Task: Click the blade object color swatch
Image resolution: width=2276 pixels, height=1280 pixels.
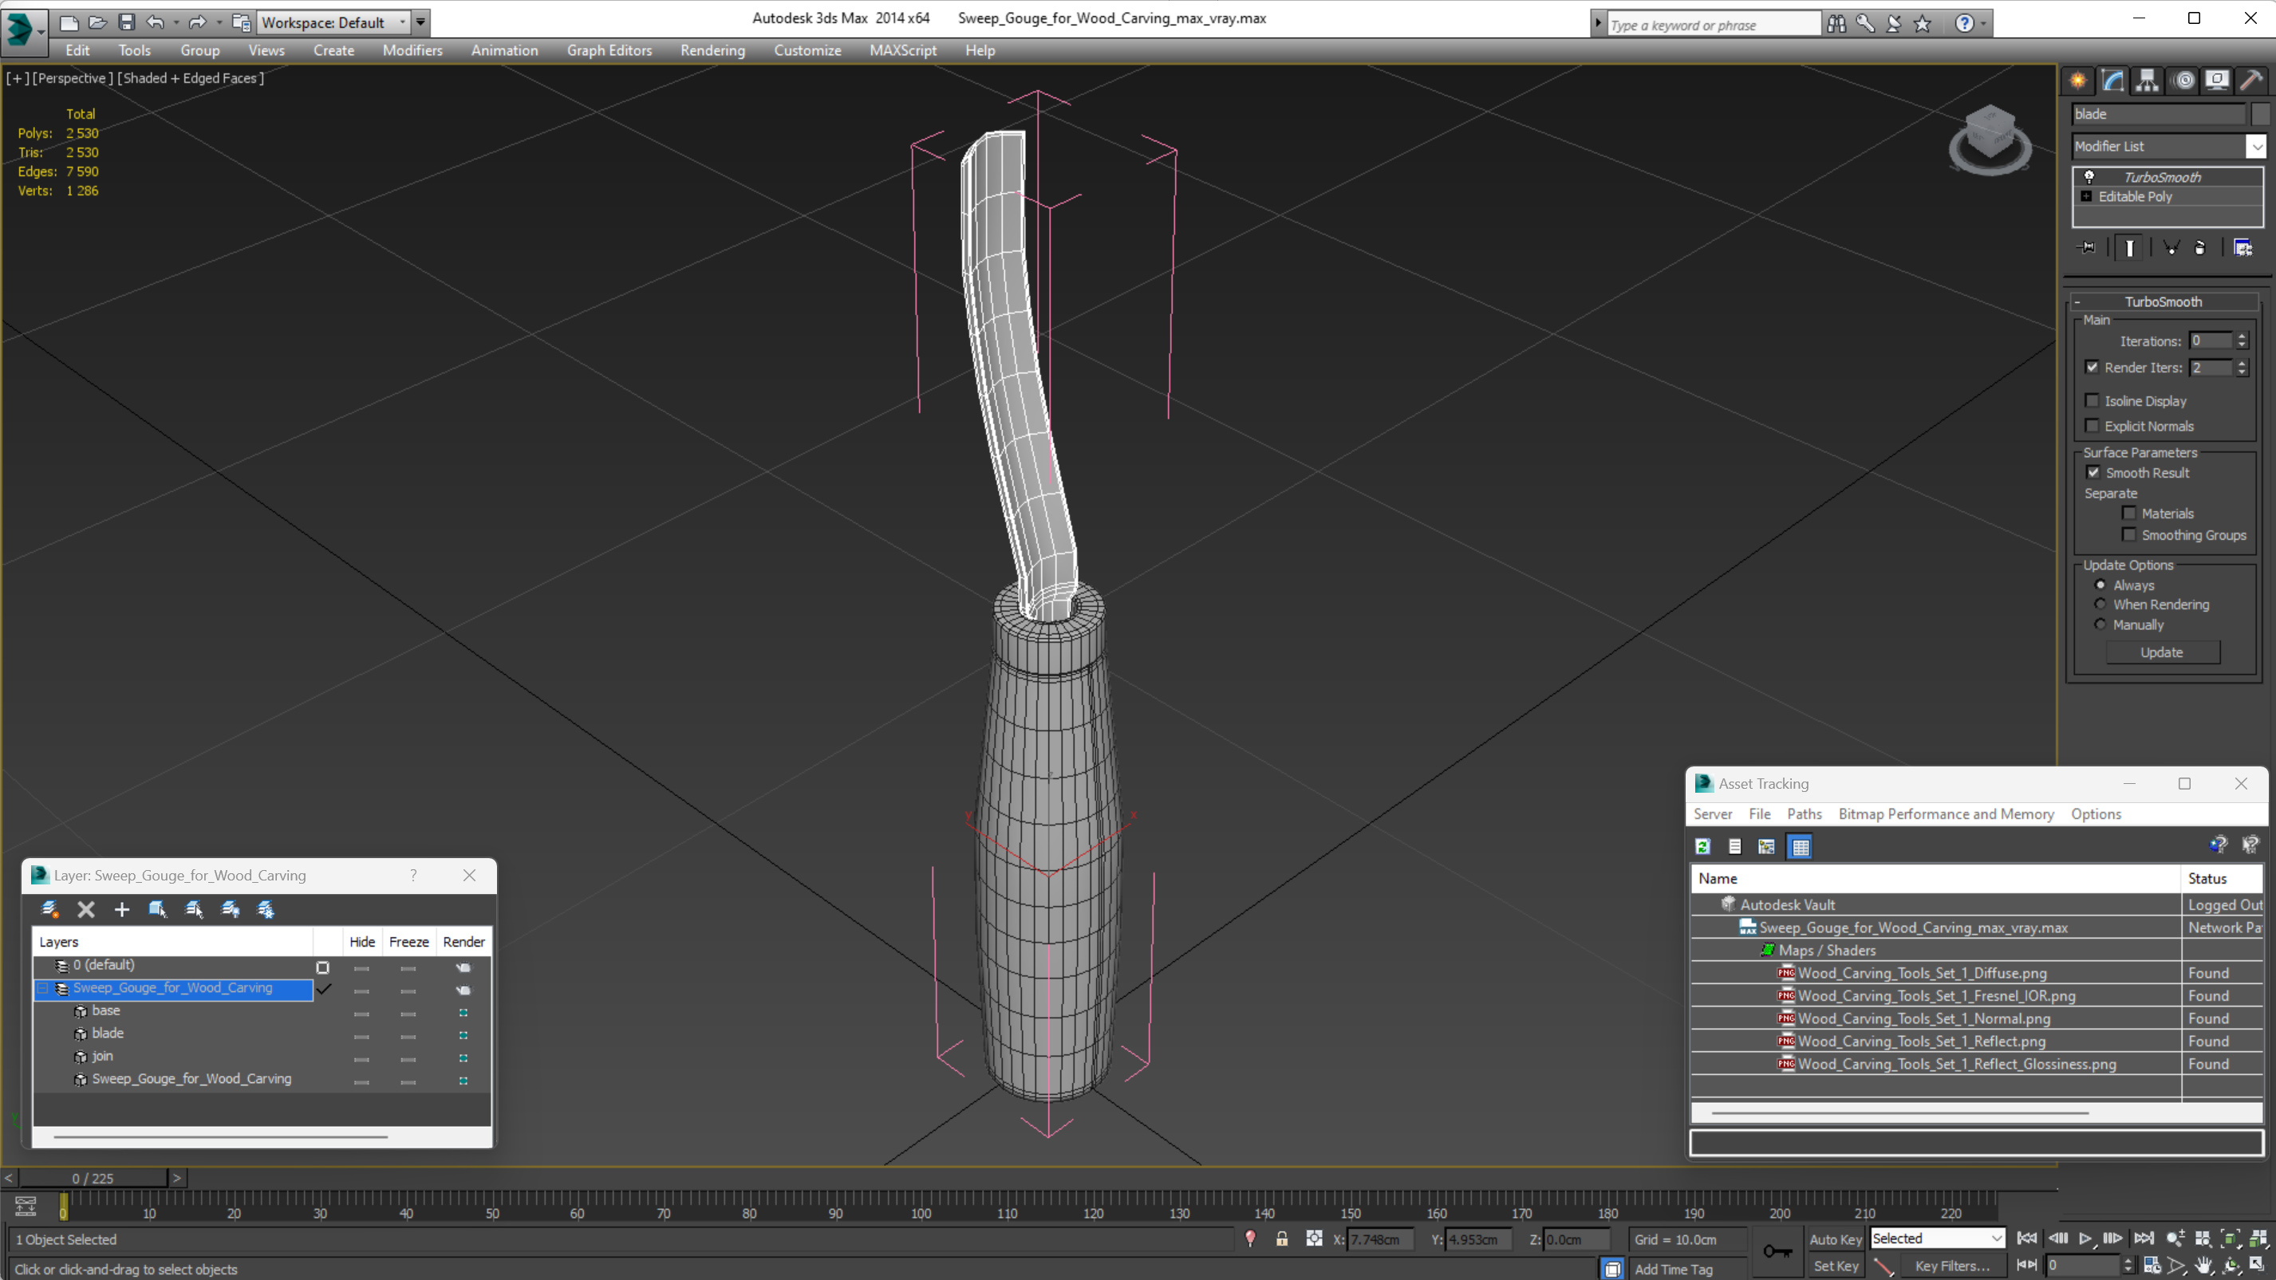Action: coord(2260,114)
